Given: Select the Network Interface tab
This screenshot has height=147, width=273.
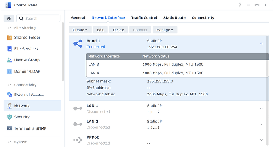Looking at the screenshot, I should tap(108, 17).
